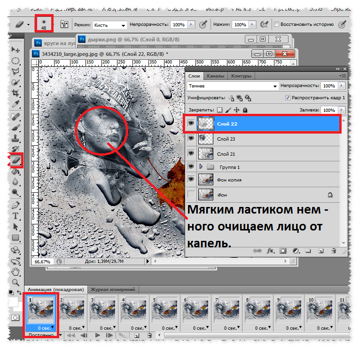Screen dimensions: 359x349
Task: Open layer Непрозрачность arrow in panel
Action: (341, 86)
